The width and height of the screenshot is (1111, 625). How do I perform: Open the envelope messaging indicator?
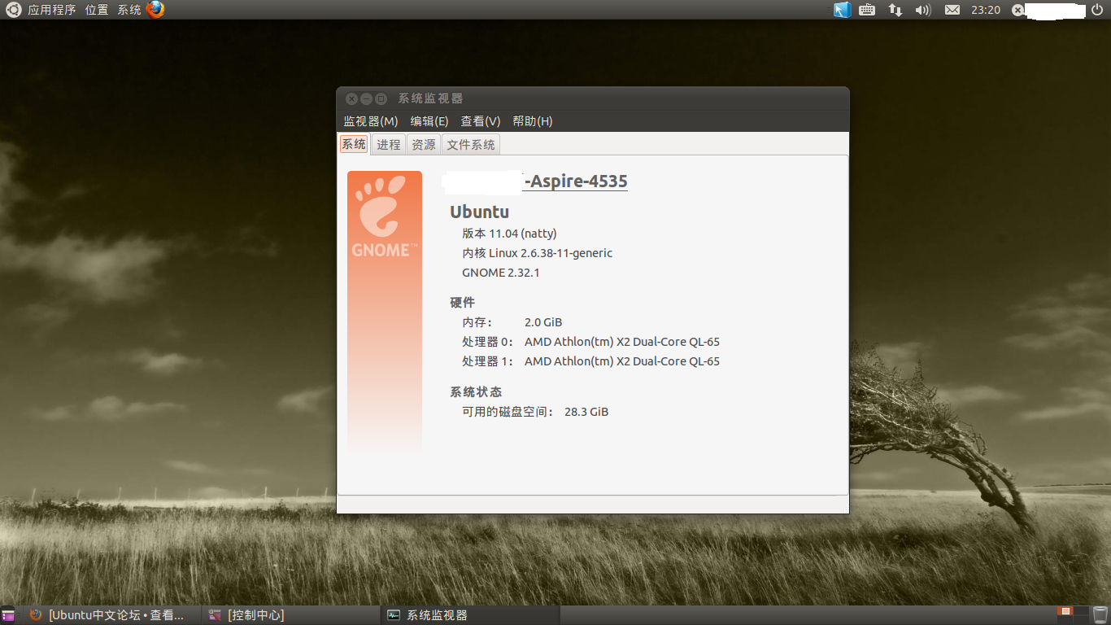(x=952, y=10)
